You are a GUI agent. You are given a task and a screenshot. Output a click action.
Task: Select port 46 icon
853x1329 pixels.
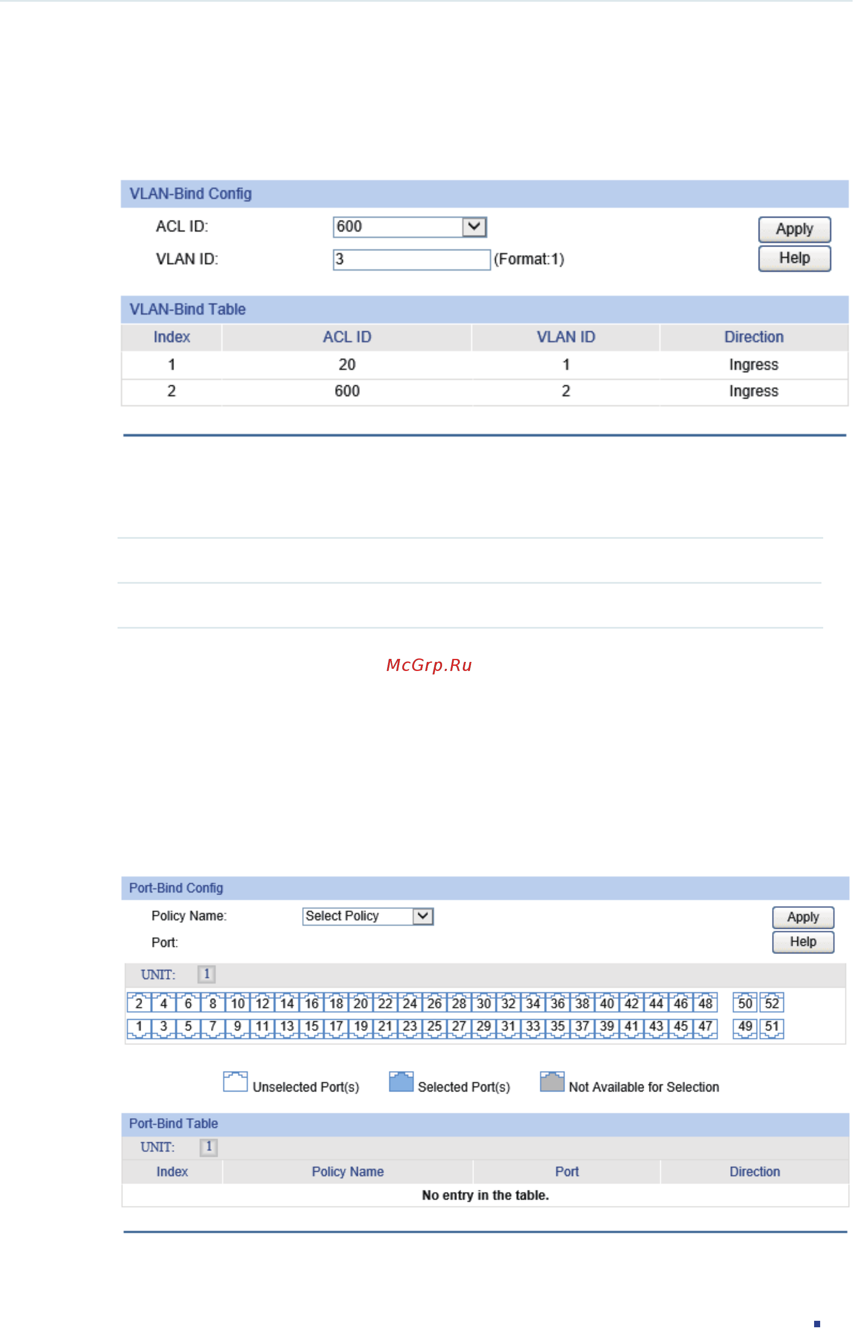[681, 1003]
